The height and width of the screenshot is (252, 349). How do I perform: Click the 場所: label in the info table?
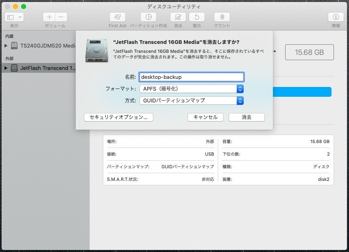112,141
